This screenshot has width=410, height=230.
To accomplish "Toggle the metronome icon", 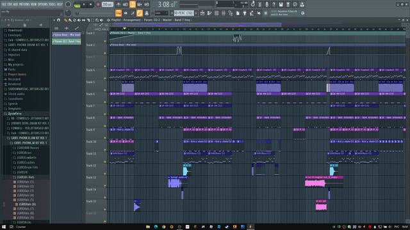I will pyautogui.click(x=119, y=4).
